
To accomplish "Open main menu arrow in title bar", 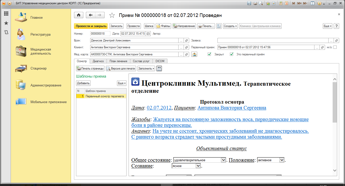I will coord(9,4).
